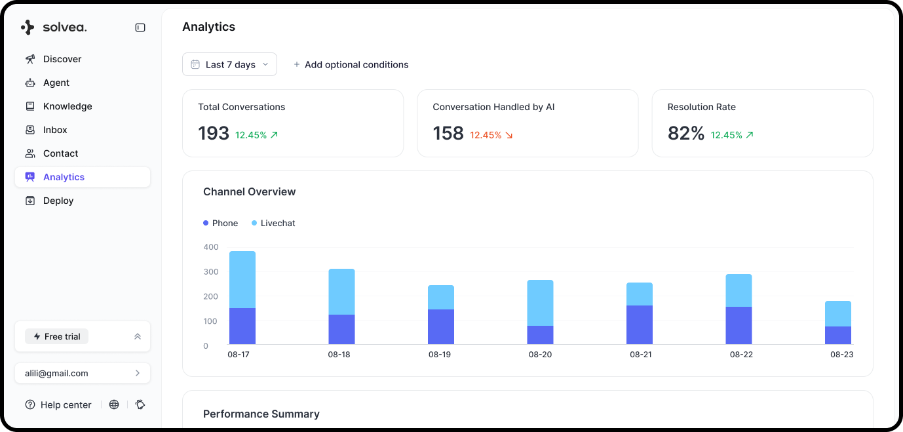This screenshot has width=903, height=432.
Task: Collapse the Free trial card chevron
Action: pos(137,336)
